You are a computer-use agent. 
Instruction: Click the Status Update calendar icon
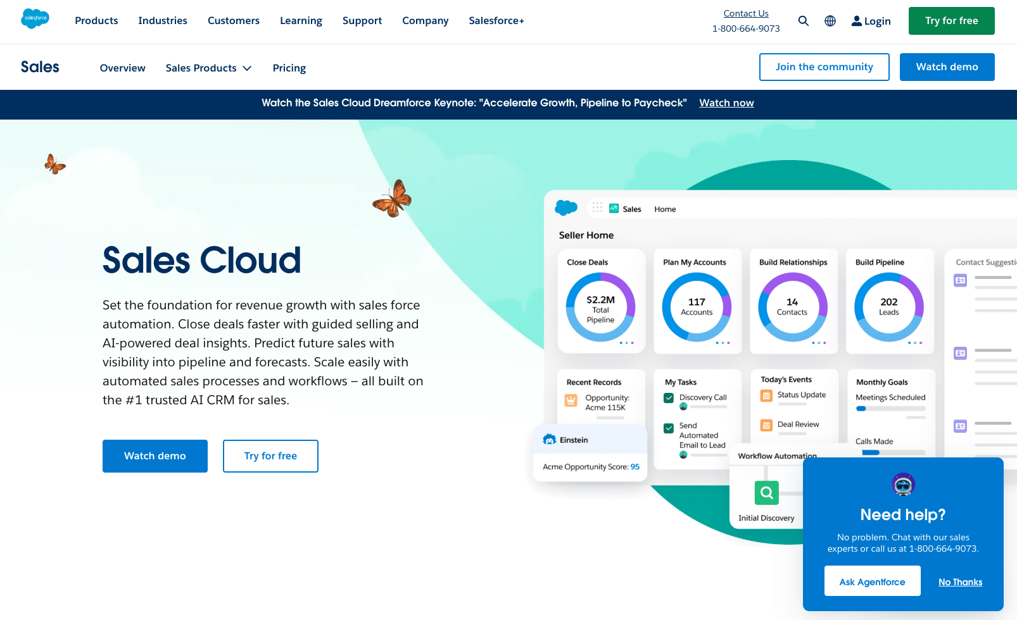click(x=767, y=396)
